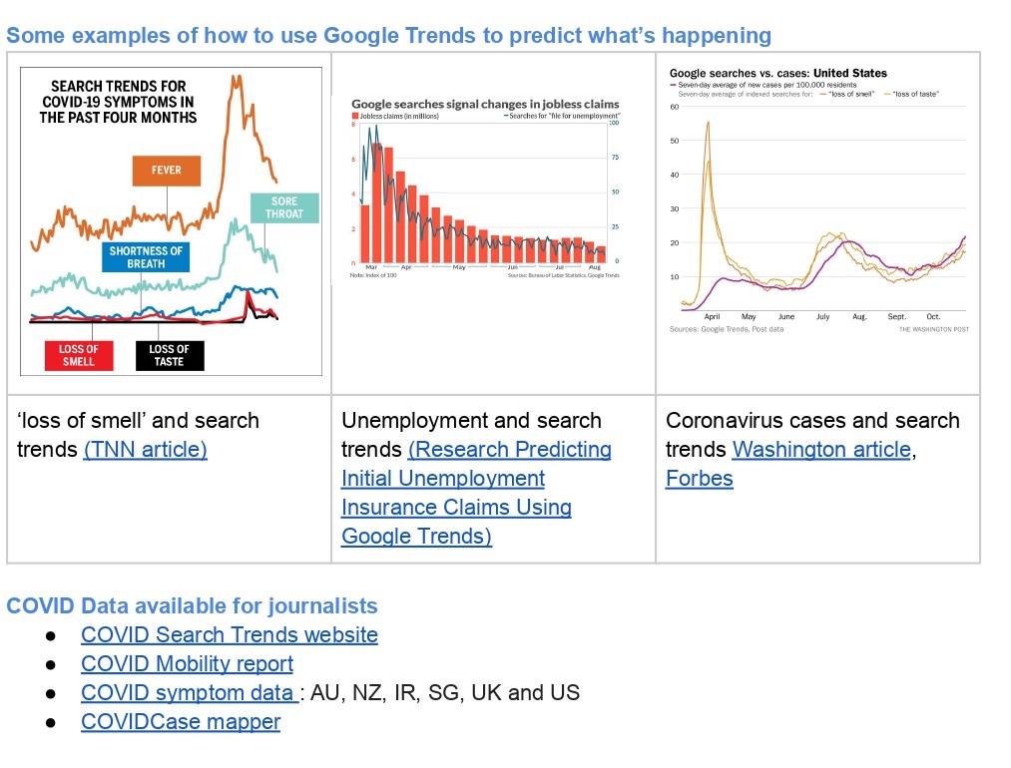The image size is (1011, 768).
Task: Open the COVID Mobility report link
Action: pos(187,663)
